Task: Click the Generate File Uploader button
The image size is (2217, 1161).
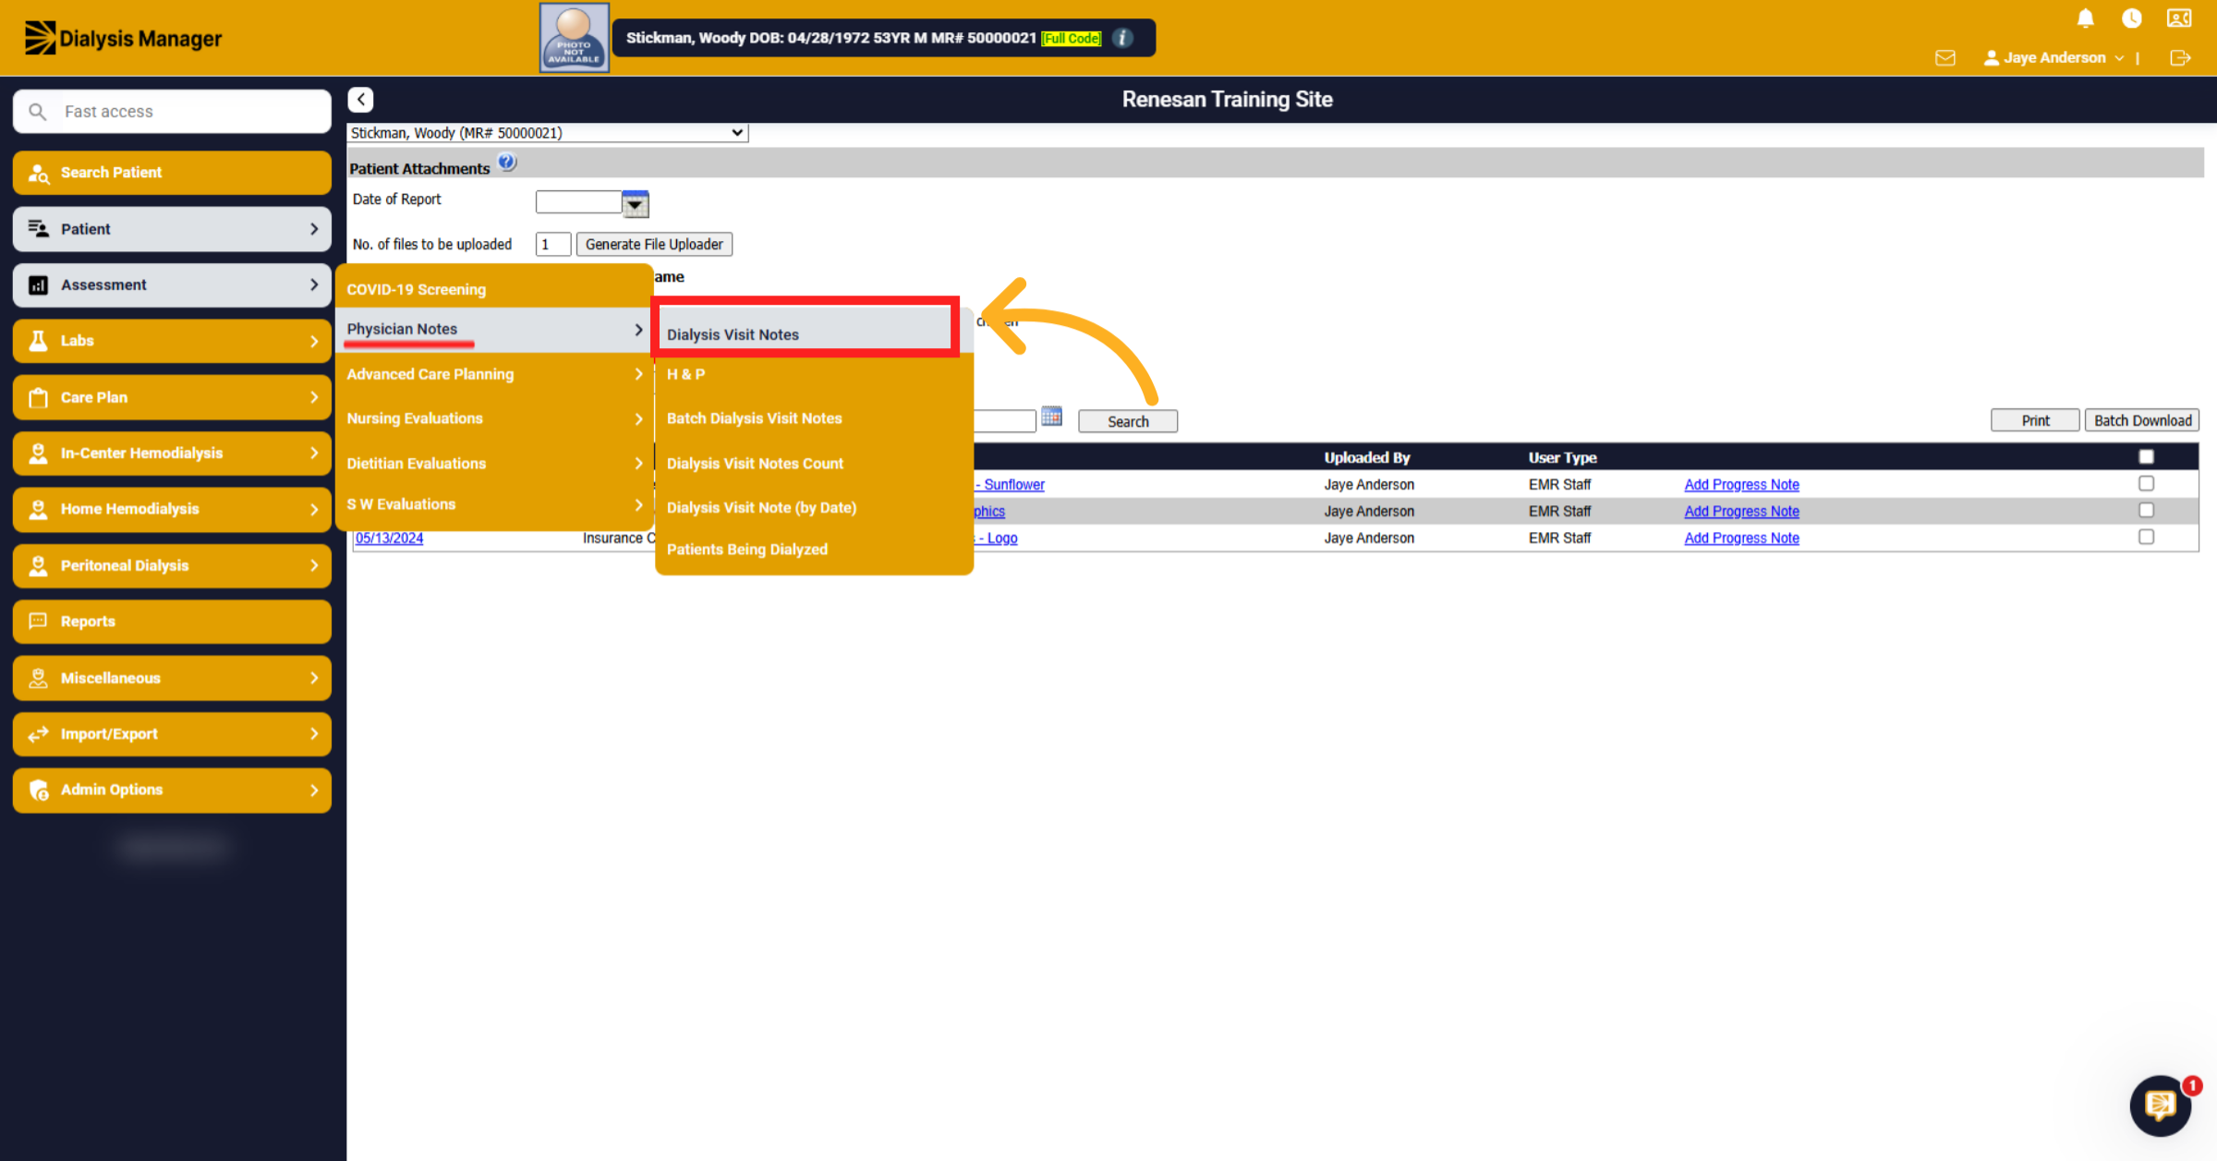Action: point(654,244)
